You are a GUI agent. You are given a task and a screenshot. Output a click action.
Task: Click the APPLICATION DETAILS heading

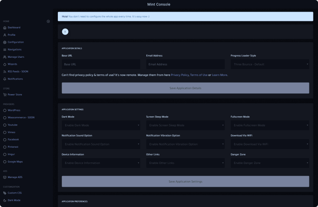click(72, 48)
